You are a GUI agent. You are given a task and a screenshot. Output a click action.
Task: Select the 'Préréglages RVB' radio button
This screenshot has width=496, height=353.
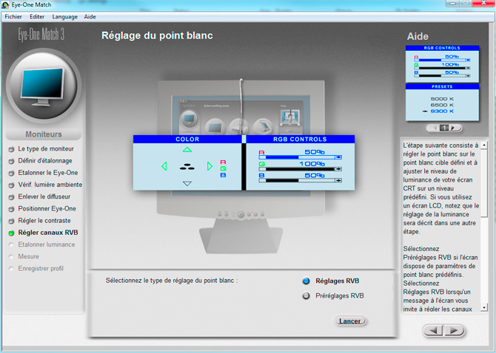click(x=306, y=296)
